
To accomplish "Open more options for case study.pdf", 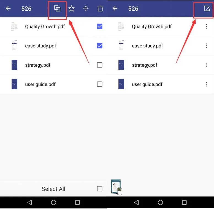I will (x=207, y=45).
